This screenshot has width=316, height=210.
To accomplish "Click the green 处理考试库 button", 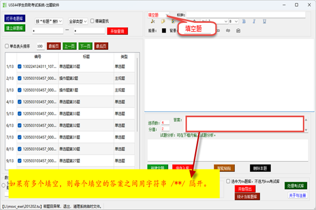I will tap(296, 186).
